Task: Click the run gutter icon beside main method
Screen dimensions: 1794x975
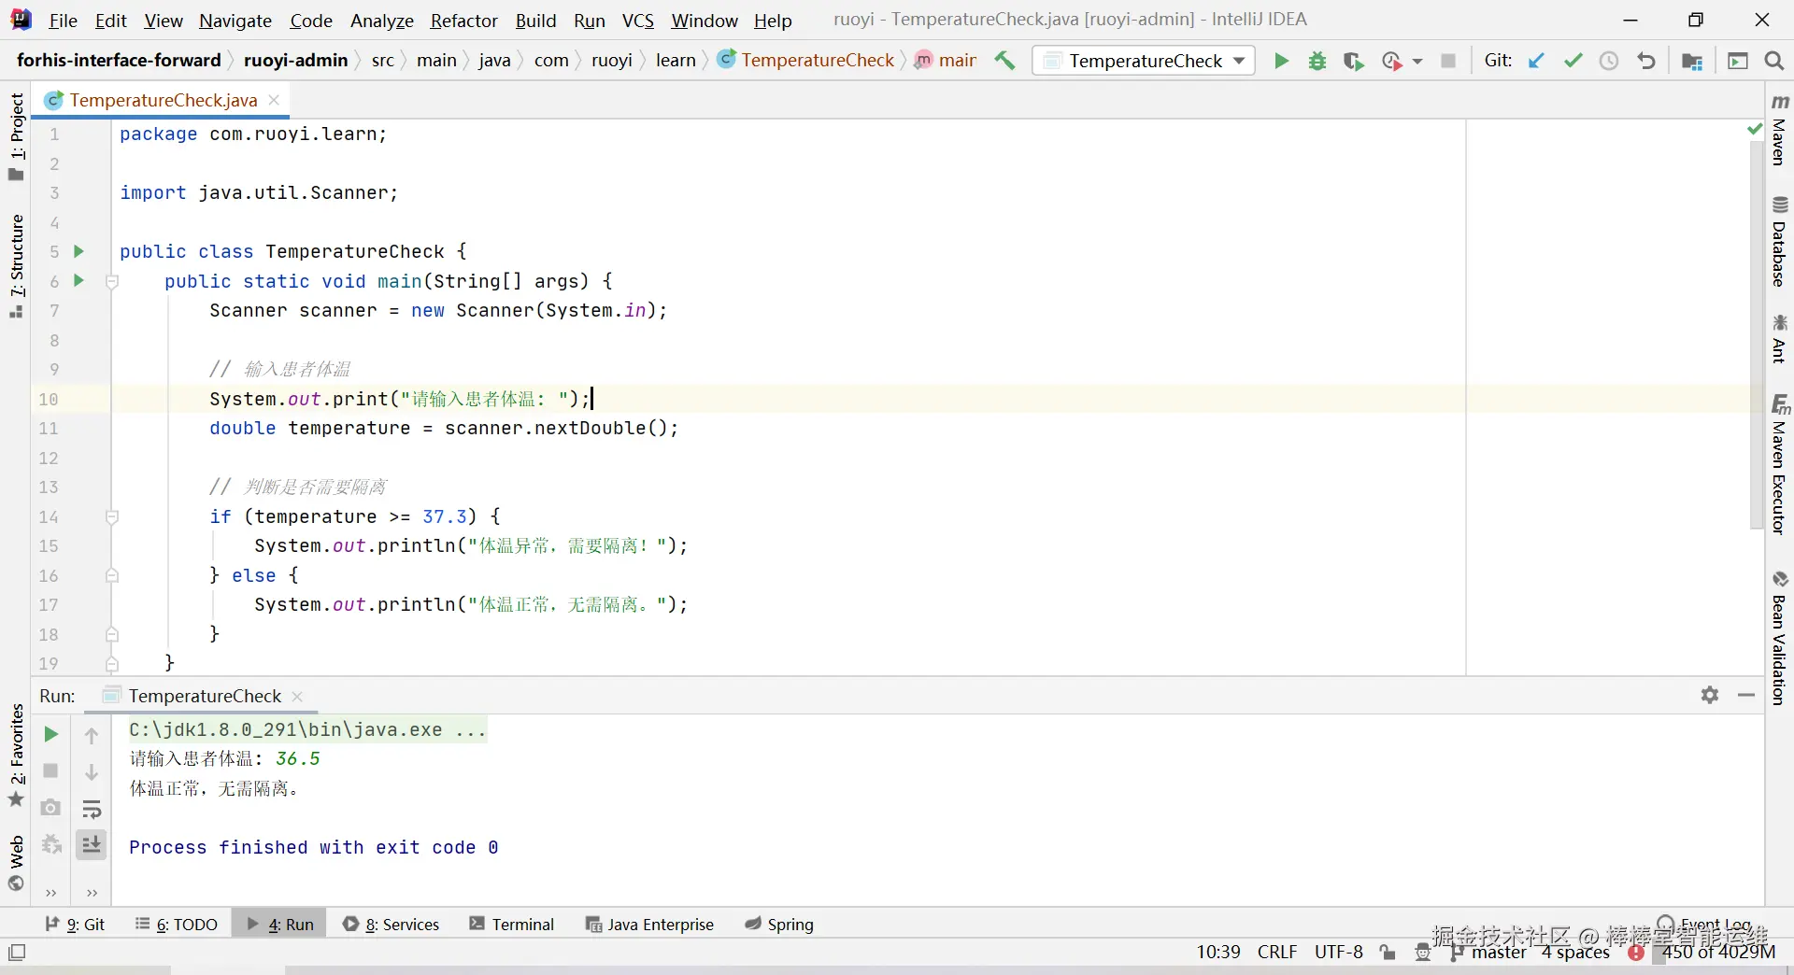Action: [x=79, y=280]
